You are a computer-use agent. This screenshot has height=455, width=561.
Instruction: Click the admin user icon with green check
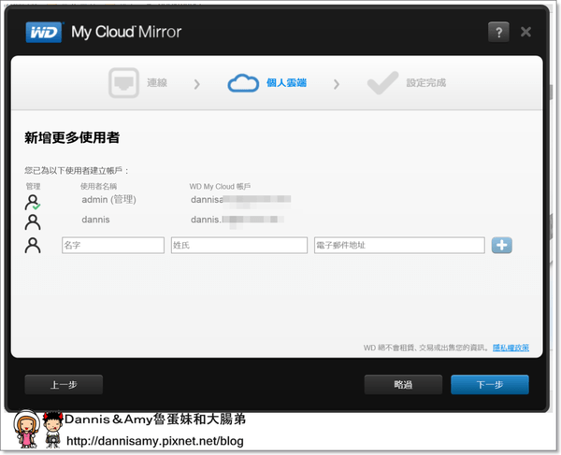click(33, 203)
